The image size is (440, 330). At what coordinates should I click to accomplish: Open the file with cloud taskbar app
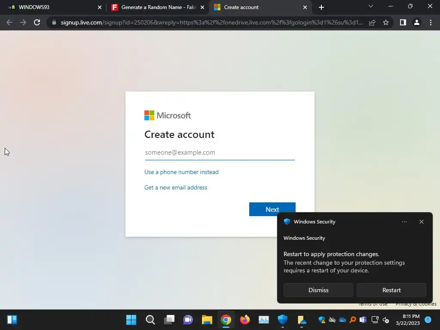coord(302,320)
